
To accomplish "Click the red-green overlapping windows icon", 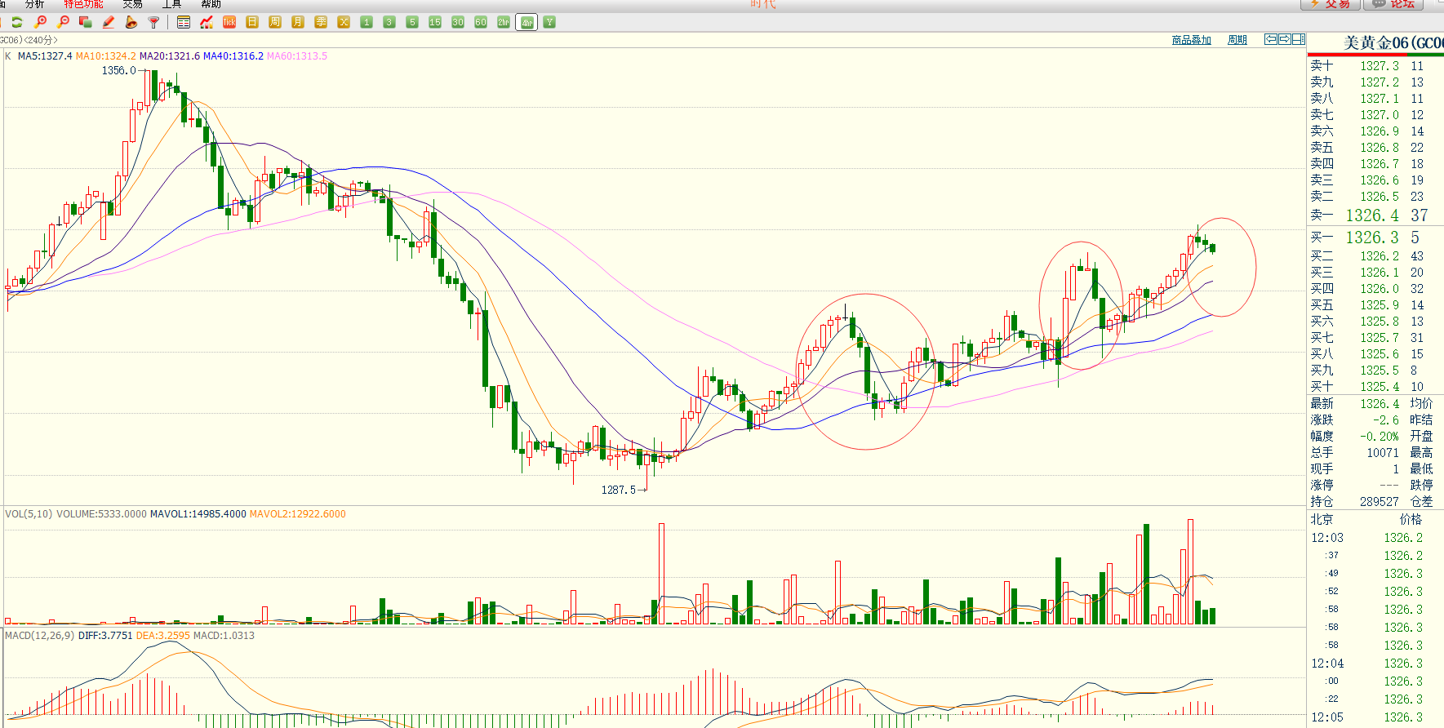I will (x=86, y=22).
